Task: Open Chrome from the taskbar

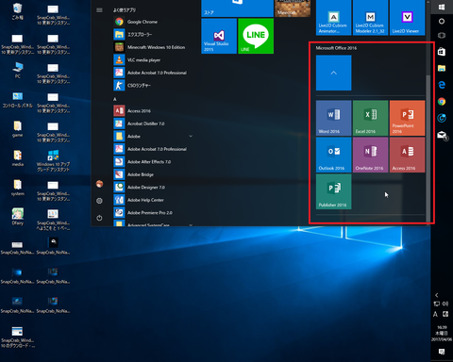Action: pos(442,102)
